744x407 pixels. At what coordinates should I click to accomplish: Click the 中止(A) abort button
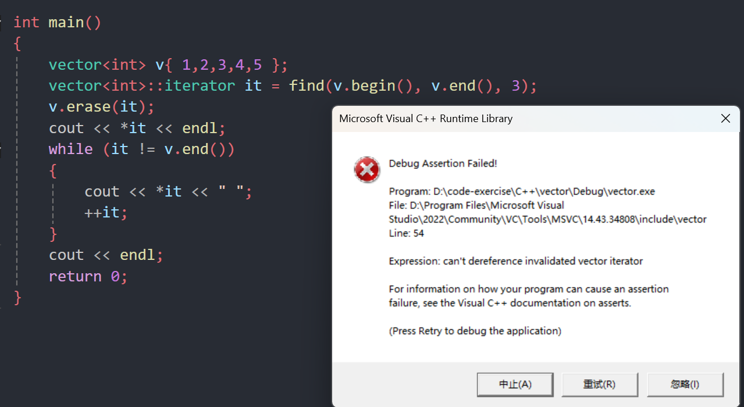click(515, 384)
